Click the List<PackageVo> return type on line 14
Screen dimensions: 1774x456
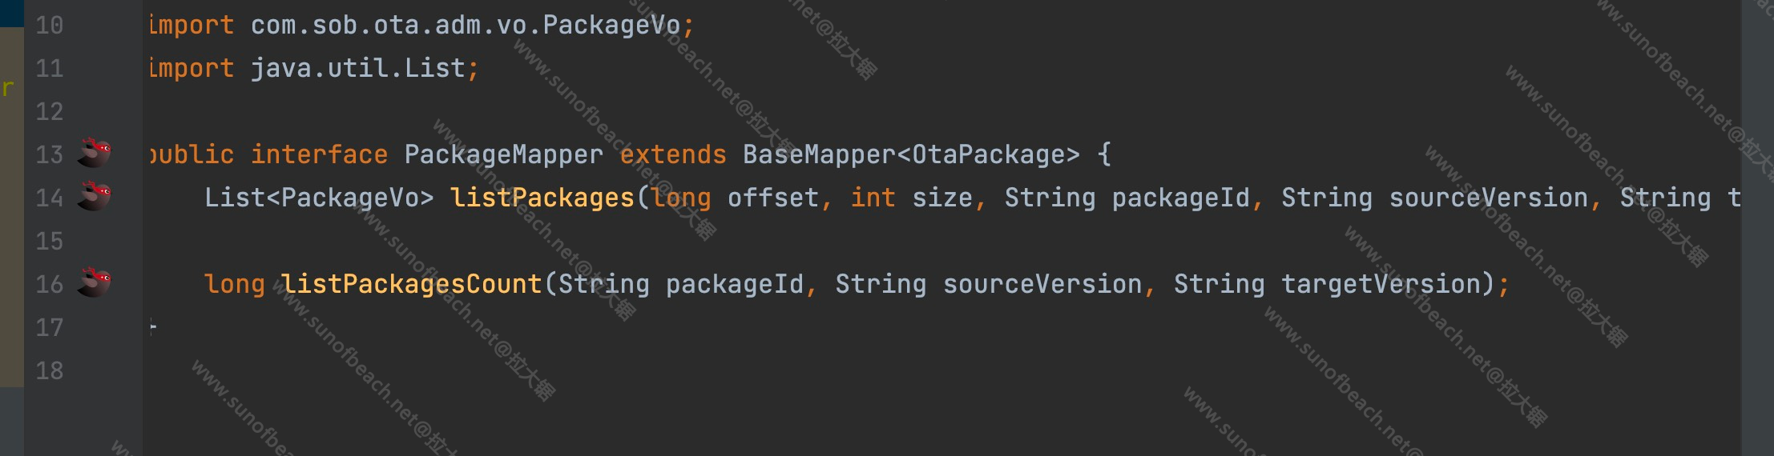pyautogui.click(x=319, y=197)
